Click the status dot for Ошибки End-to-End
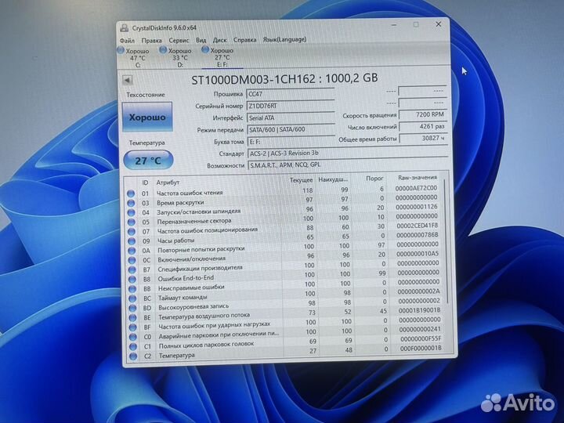This screenshot has height=423, width=564. [x=132, y=279]
